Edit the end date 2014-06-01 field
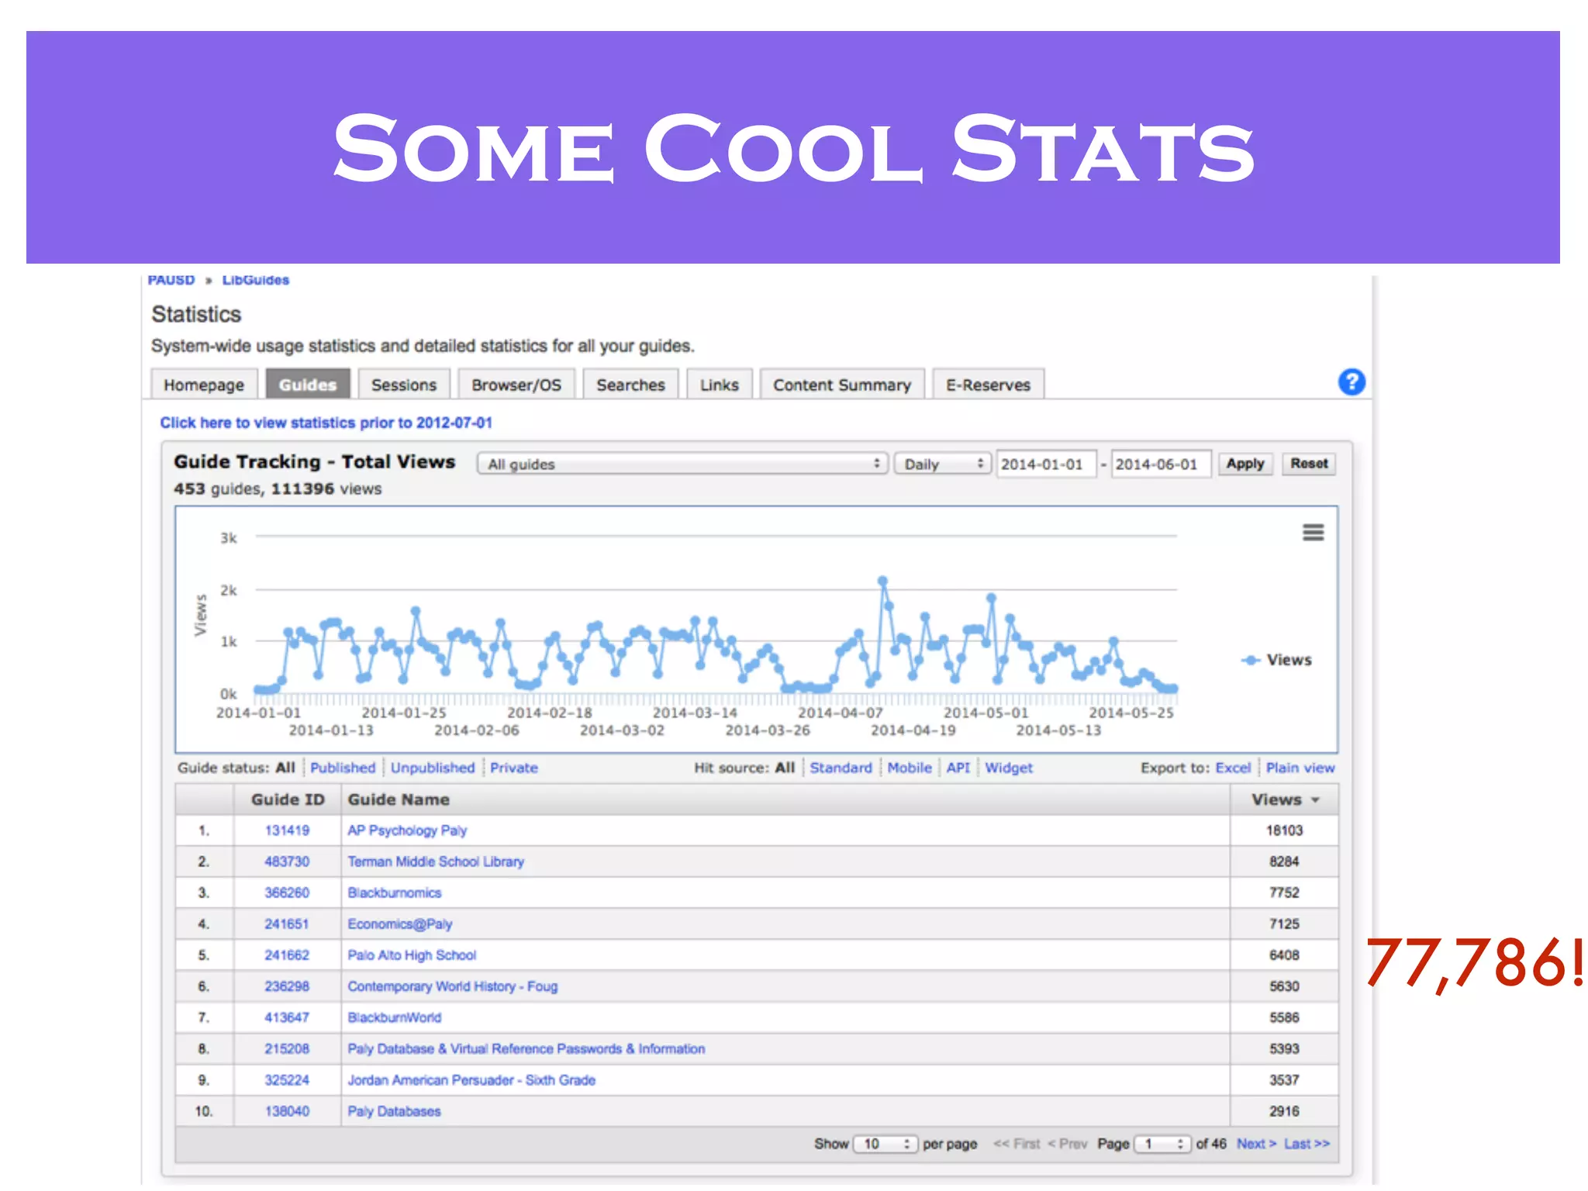The height and width of the screenshot is (1191, 1588). pyautogui.click(x=1160, y=464)
